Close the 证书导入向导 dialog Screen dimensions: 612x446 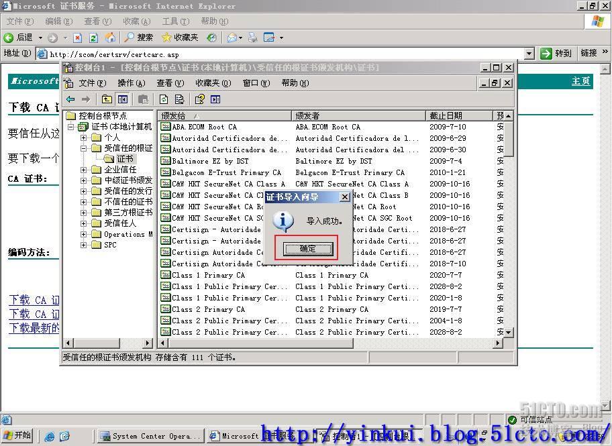[345, 197]
